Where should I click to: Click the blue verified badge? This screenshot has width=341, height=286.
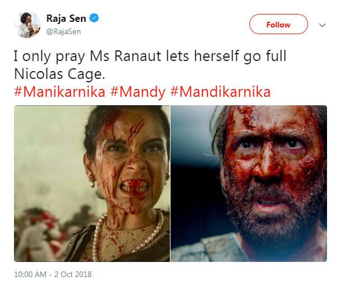[x=96, y=19]
